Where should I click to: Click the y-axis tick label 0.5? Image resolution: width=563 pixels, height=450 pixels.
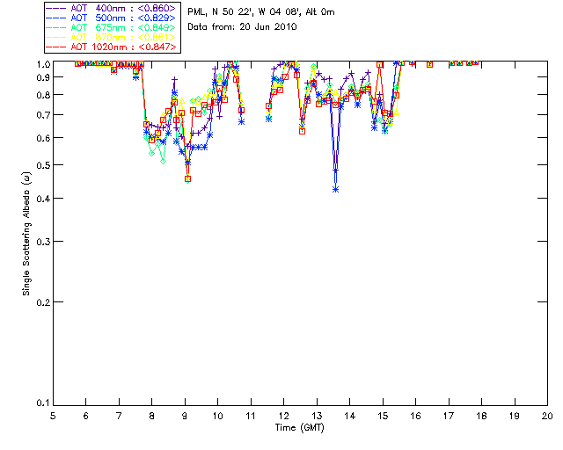pyautogui.click(x=41, y=165)
